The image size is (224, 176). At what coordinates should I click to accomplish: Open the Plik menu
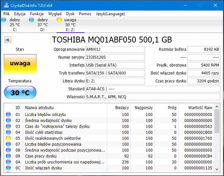[x=6, y=14]
